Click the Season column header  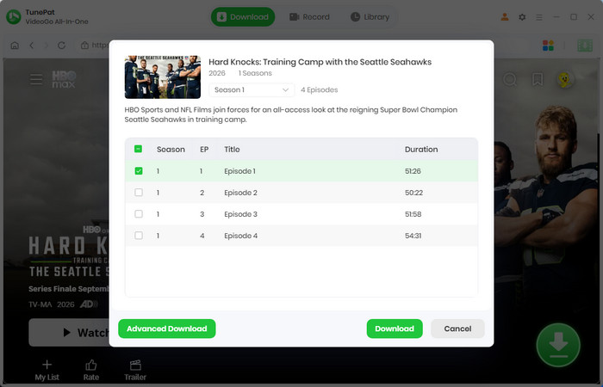pyautogui.click(x=171, y=150)
